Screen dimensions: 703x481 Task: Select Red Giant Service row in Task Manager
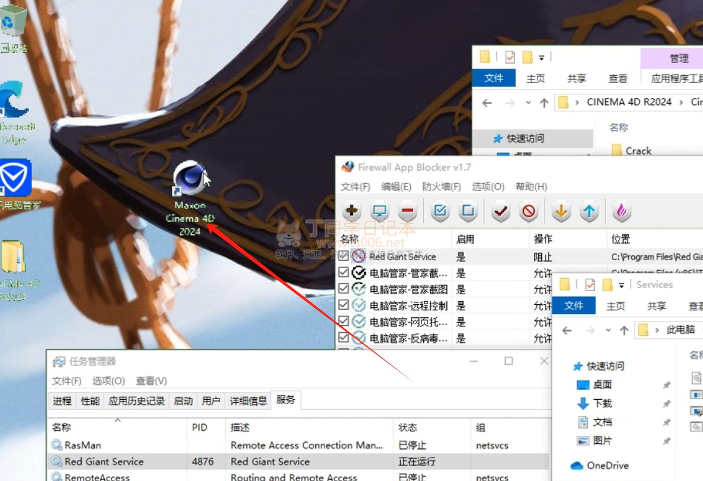104,461
